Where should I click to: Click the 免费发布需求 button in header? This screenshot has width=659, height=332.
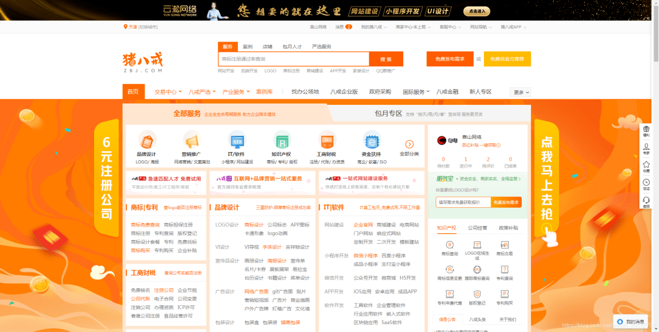click(450, 59)
